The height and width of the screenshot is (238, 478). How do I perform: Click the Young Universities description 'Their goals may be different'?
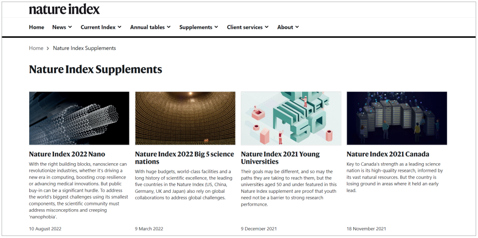289,188
